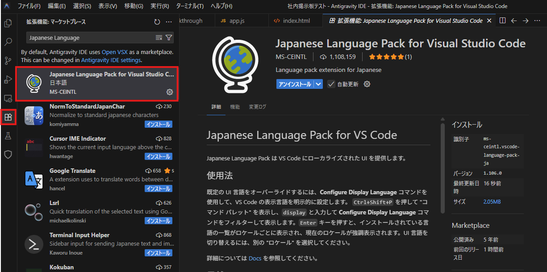Click the shield icon in activity bar
Viewport: 547px width, 272px height.
pyautogui.click(x=8, y=155)
